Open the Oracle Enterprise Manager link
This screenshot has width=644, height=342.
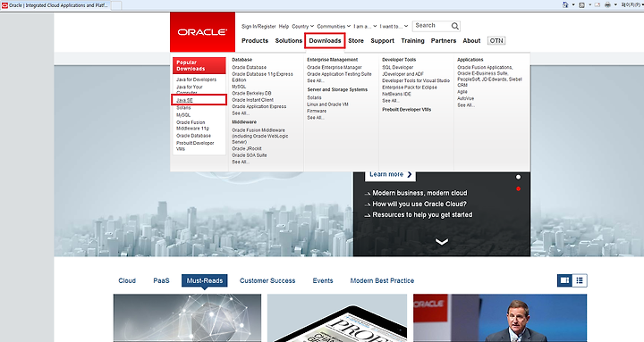pyautogui.click(x=335, y=67)
